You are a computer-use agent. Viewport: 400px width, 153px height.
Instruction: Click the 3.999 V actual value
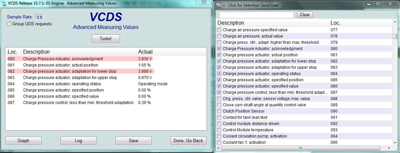point(145,71)
